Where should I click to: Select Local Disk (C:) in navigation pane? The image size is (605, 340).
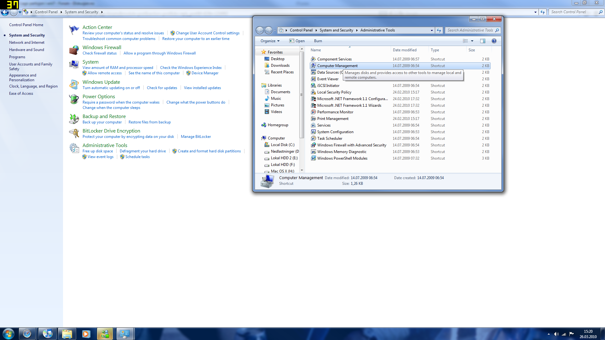click(282, 145)
